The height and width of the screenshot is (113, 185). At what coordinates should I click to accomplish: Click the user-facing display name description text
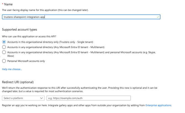pos(45,10)
